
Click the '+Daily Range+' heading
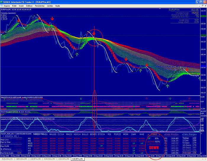[189, 134]
